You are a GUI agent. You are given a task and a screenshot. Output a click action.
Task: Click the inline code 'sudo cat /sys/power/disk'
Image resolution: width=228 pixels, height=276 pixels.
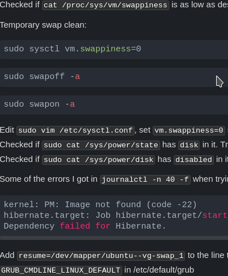click(x=98, y=160)
